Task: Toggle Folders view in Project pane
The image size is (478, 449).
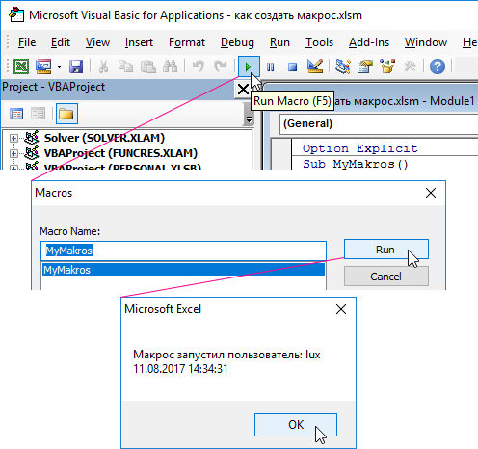Action: tap(66, 114)
